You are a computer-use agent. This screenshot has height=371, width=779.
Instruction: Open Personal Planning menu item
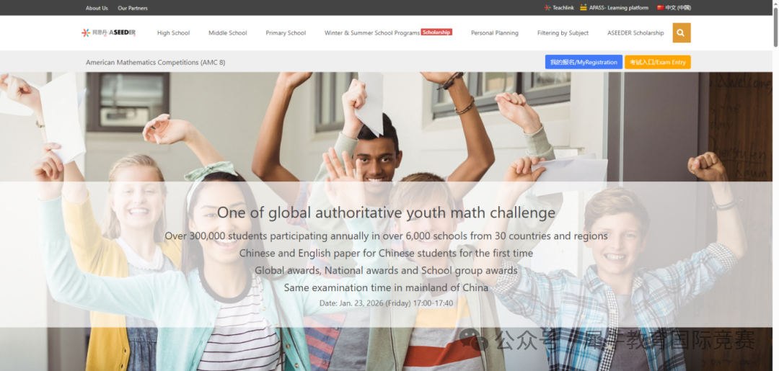coord(494,32)
